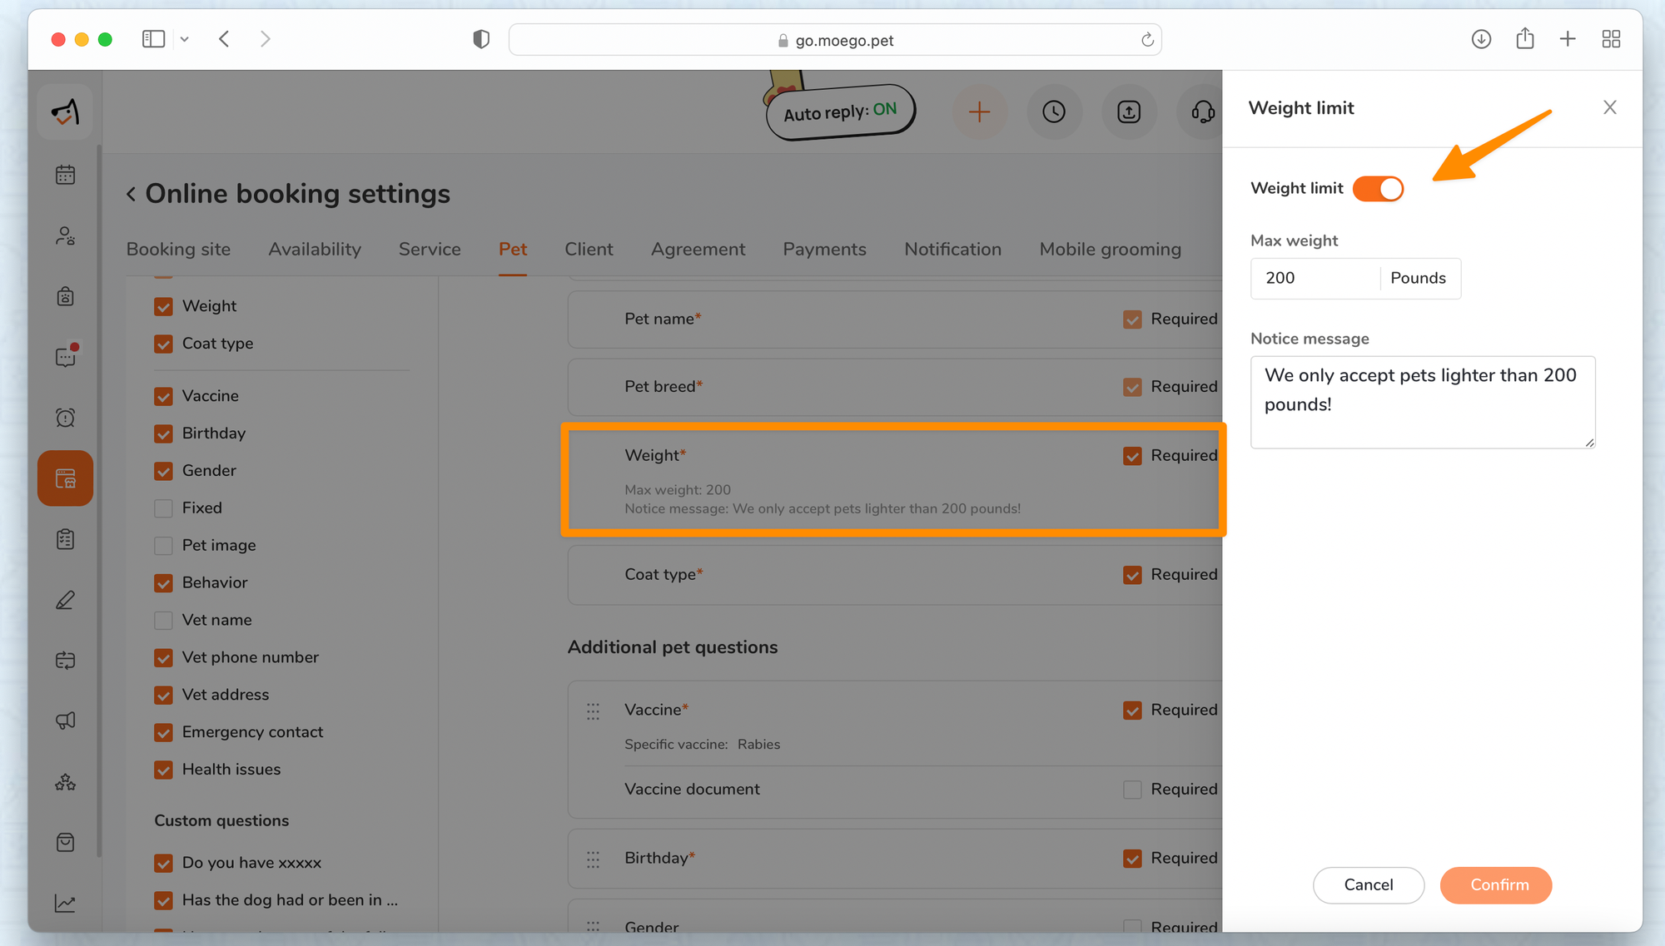This screenshot has width=1665, height=946.
Task: Click the megaphone marketing sidebar icon
Action: click(65, 721)
